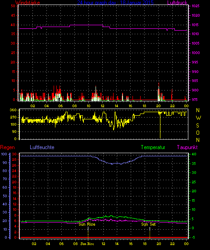Click the 'Sun Rise' label inside the temperature graph
210x250 pixels.
[87, 224]
